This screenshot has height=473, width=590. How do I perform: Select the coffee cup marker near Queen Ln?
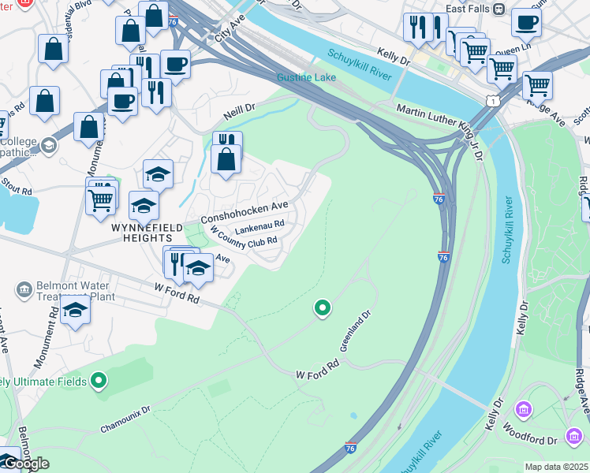click(526, 25)
